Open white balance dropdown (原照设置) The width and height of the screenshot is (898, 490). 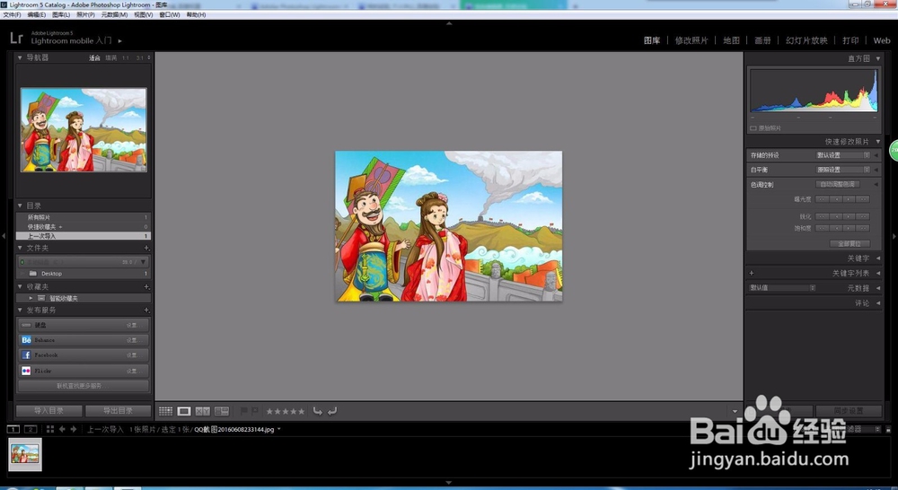click(x=843, y=170)
